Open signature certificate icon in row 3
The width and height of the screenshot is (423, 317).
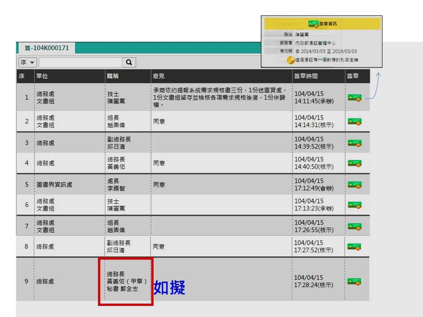(x=354, y=143)
